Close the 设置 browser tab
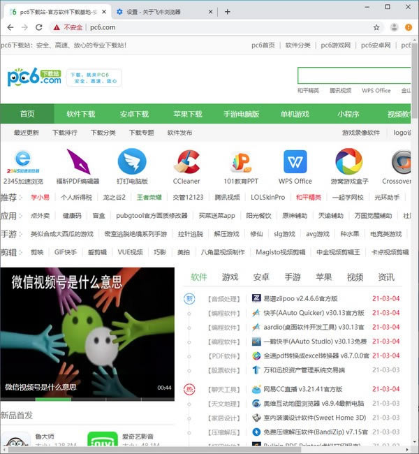 pos(210,12)
